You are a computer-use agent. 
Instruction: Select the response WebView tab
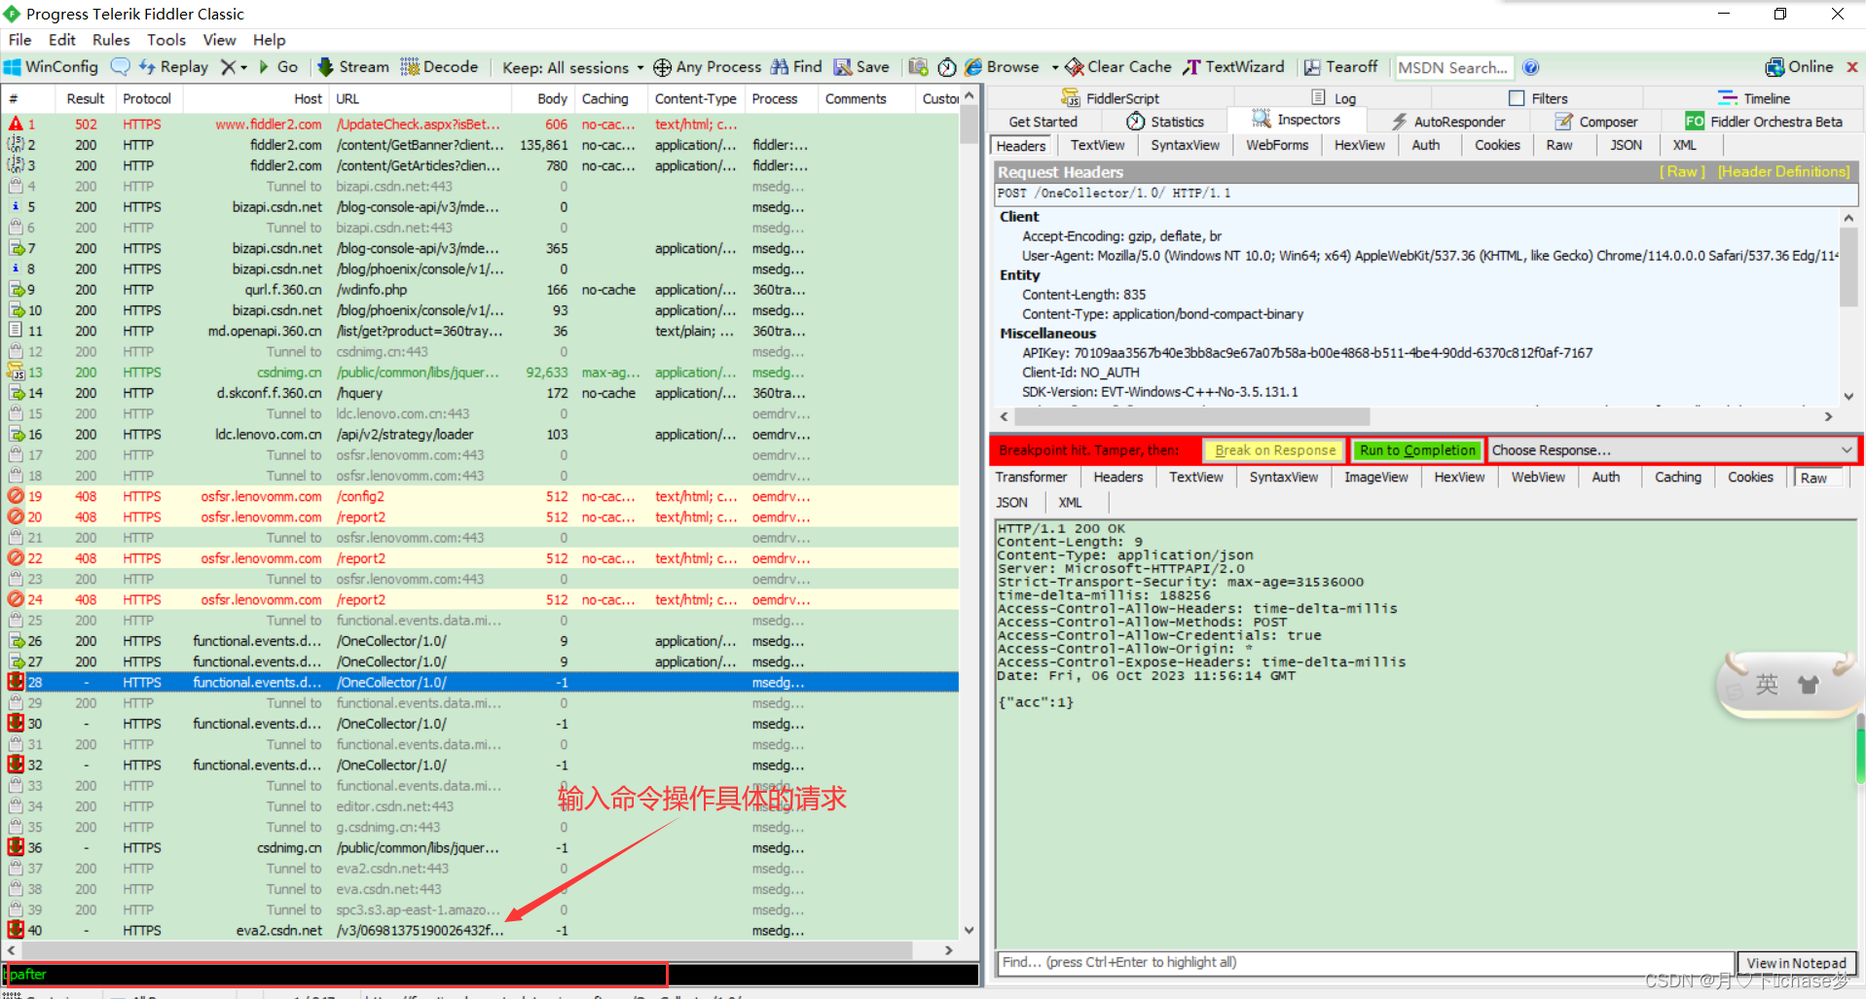point(1538,477)
